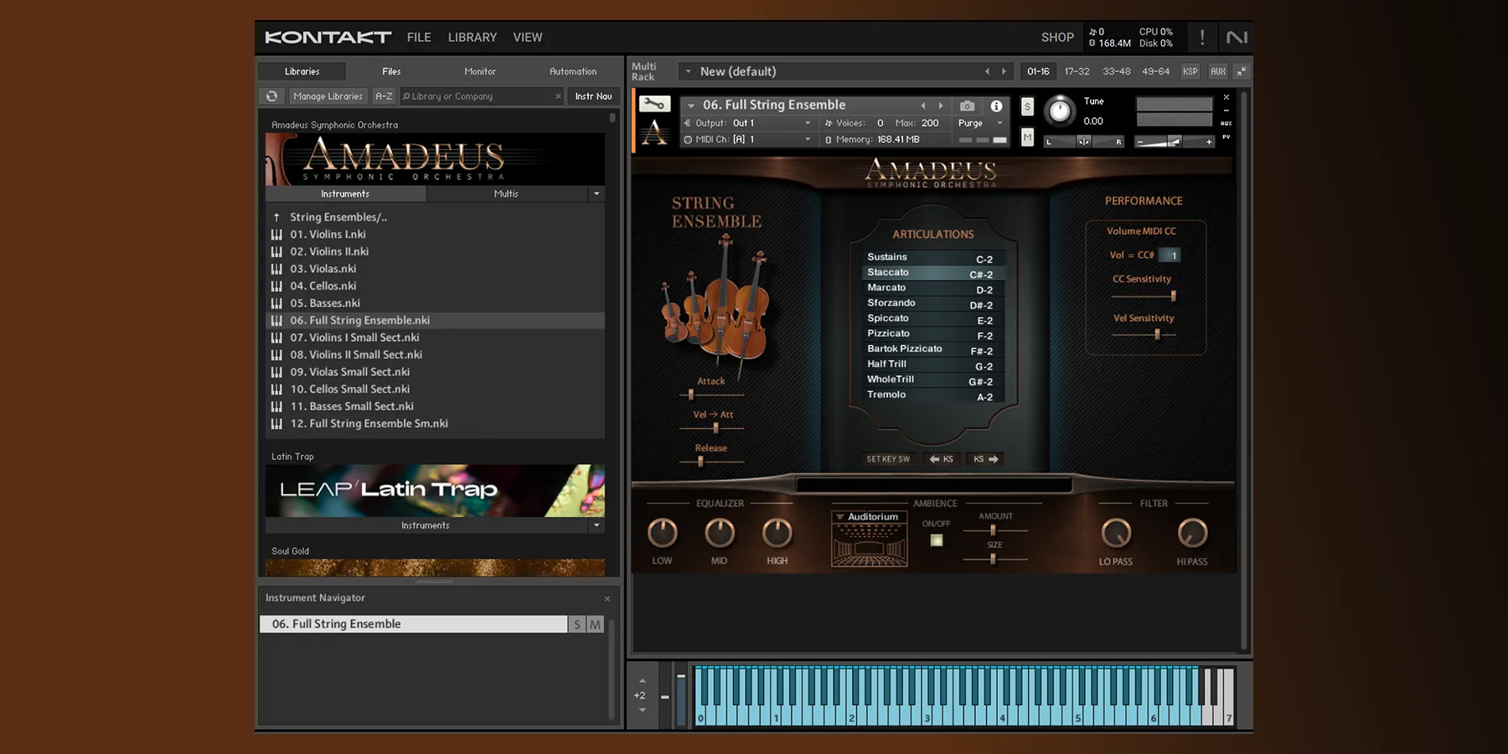This screenshot has height=754, width=1508.
Task: Open the LIBRARY menu
Action: pyautogui.click(x=472, y=37)
